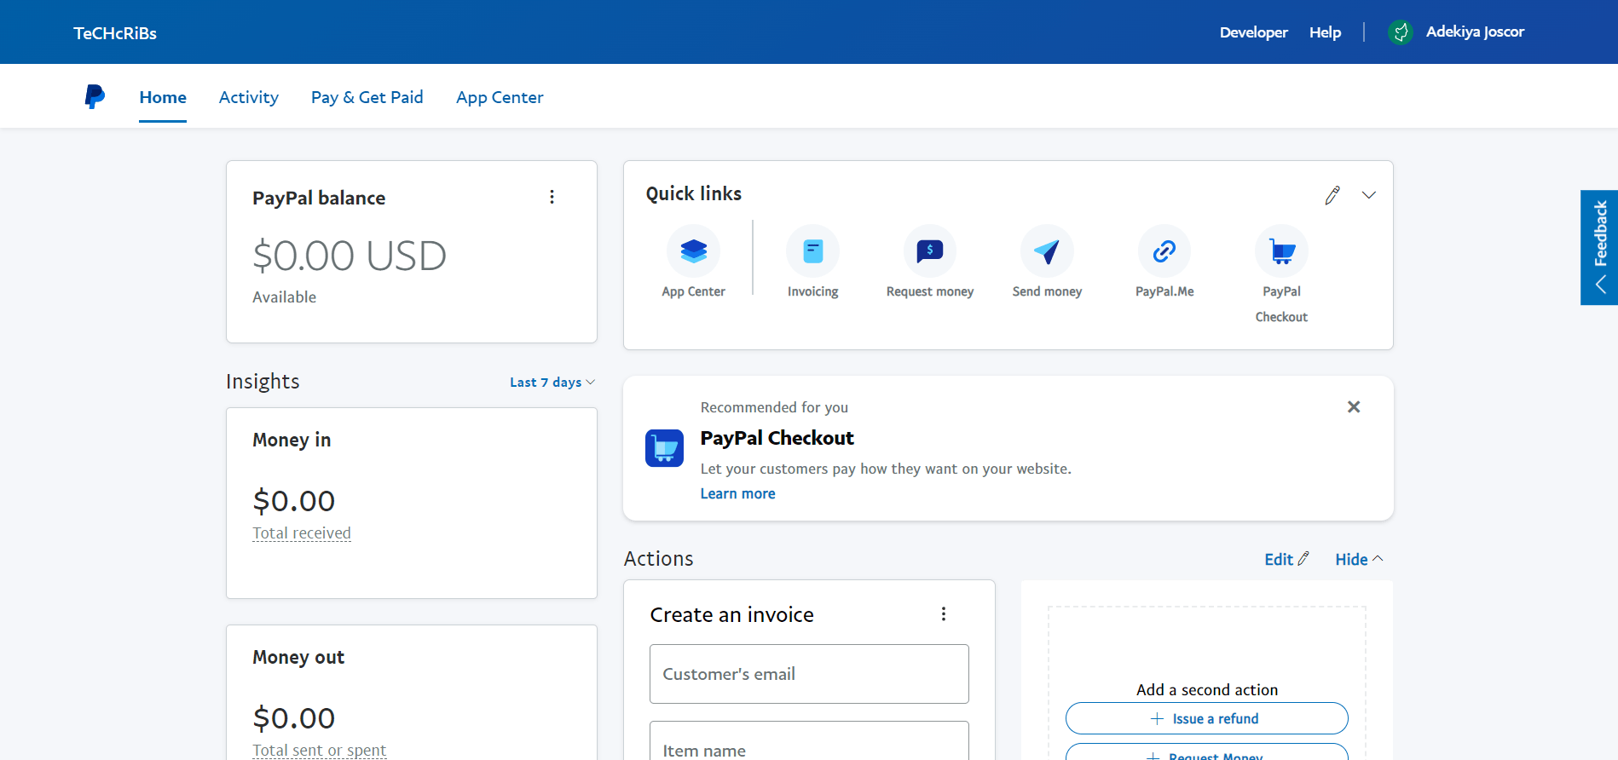The image size is (1618, 760).
Task: Hide the Actions section
Action: pos(1359,559)
